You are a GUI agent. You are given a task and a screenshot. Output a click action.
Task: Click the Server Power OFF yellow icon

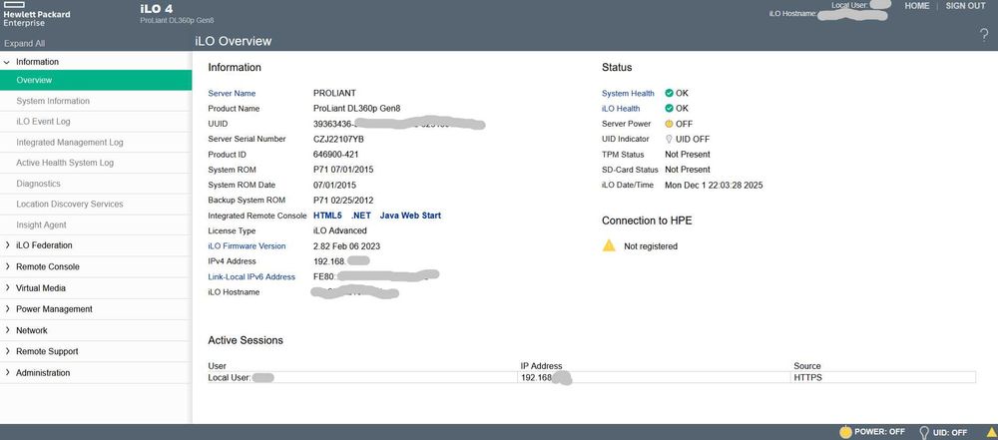[670, 124]
